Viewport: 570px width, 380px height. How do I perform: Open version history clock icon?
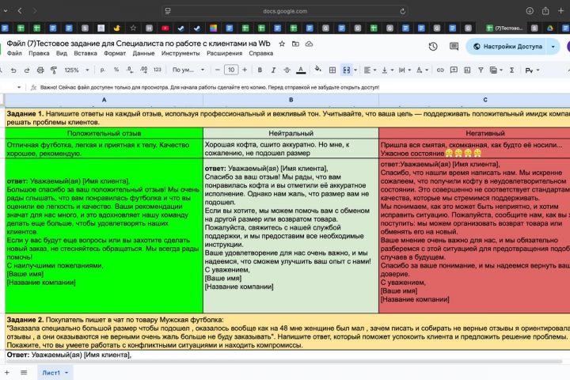click(x=432, y=46)
